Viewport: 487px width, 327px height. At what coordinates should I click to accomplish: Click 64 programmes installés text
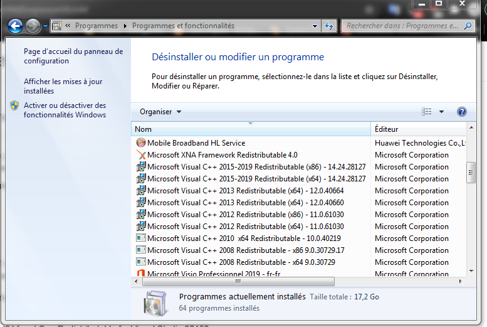point(219,308)
